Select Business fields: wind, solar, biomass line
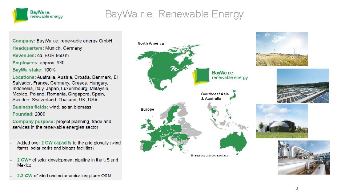The height and width of the screenshot is (196, 349). [52, 107]
